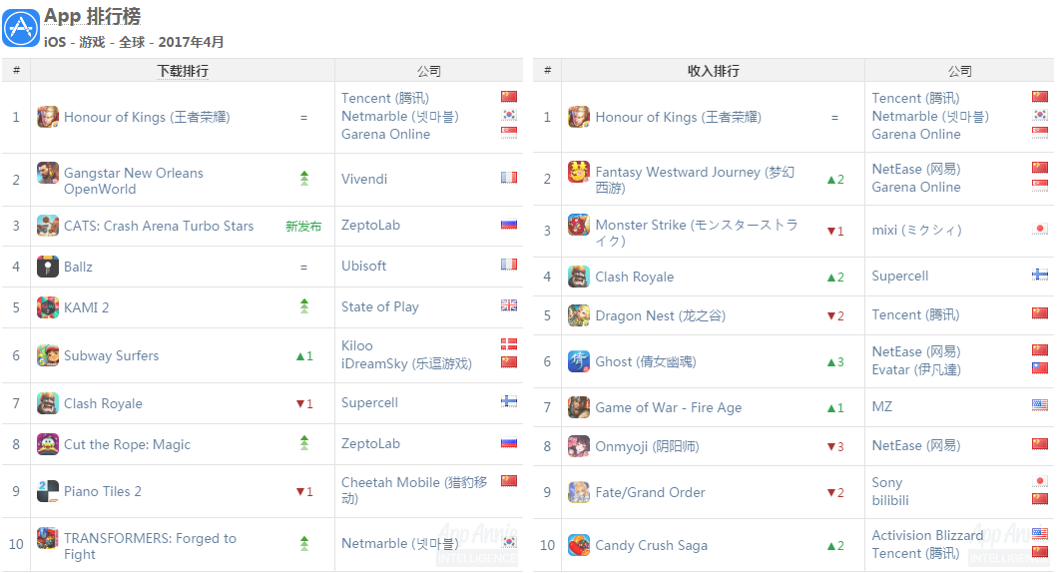1058x573 pixels.
Task: Click the Monster Strike game icon
Action: pos(578,225)
